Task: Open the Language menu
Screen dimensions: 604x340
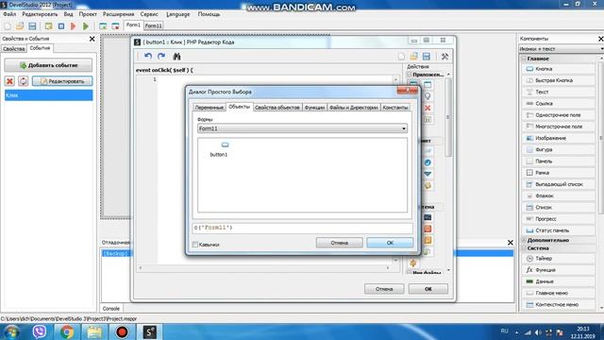Action: 178,14
